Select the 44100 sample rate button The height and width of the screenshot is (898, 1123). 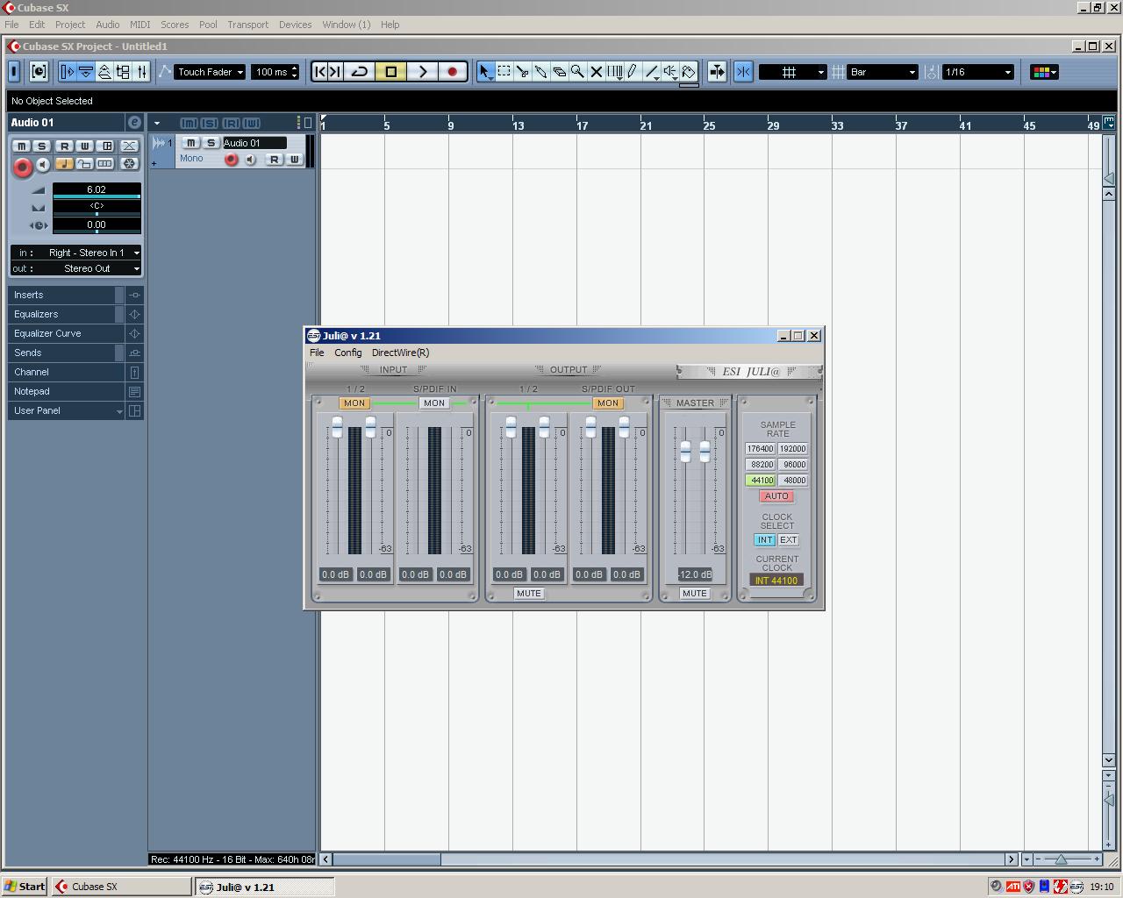coord(761,481)
